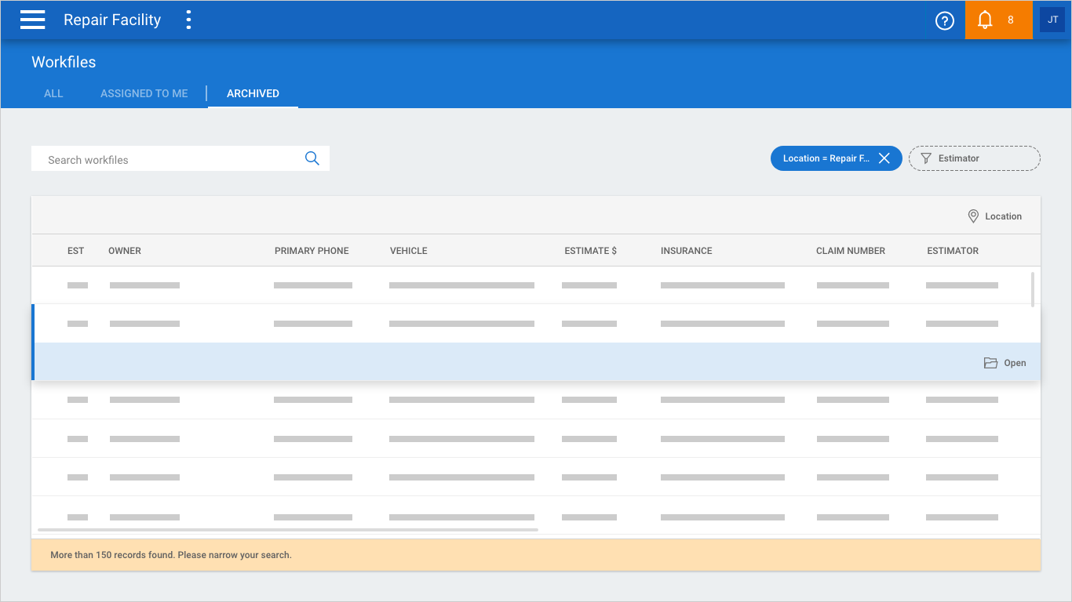Open the hamburger navigation menu

point(32,20)
